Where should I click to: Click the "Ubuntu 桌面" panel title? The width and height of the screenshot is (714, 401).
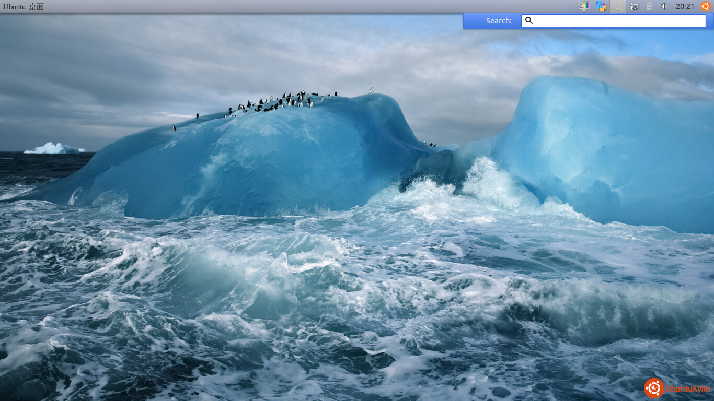pyautogui.click(x=24, y=6)
